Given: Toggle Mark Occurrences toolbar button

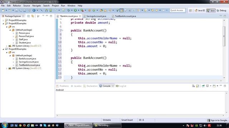Looking at the screenshot, I should (122, 10).
